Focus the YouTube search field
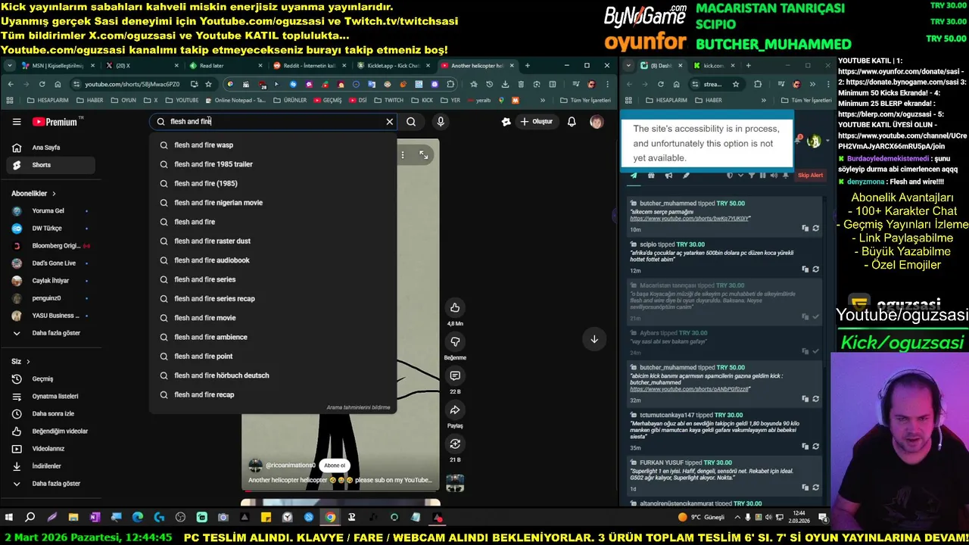This screenshot has height=545, width=969. pyautogui.click(x=273, y=121)
